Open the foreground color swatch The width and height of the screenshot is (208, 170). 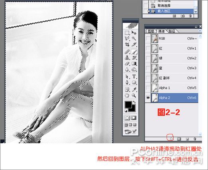(128, 105)
